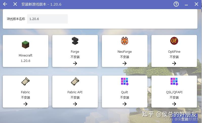Select the Quilt label text
Screen dimensions: 202x123
(124, 92)
